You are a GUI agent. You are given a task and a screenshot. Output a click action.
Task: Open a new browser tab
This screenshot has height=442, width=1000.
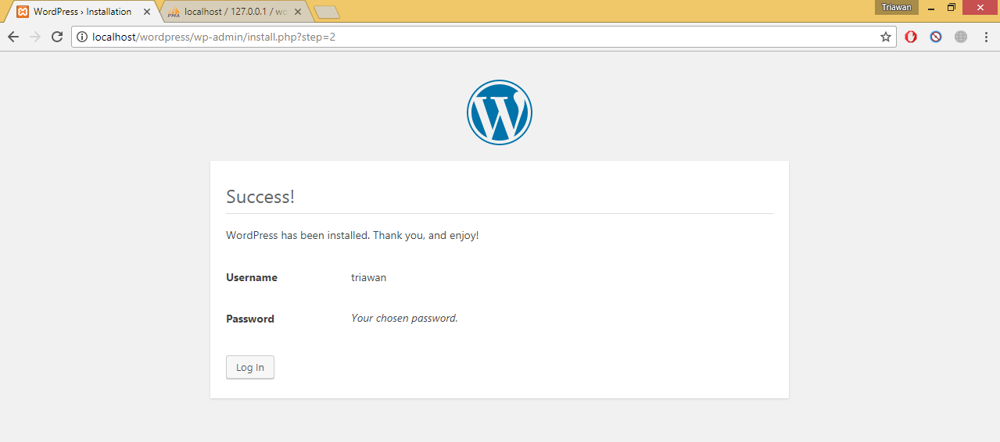click(326, 12)
